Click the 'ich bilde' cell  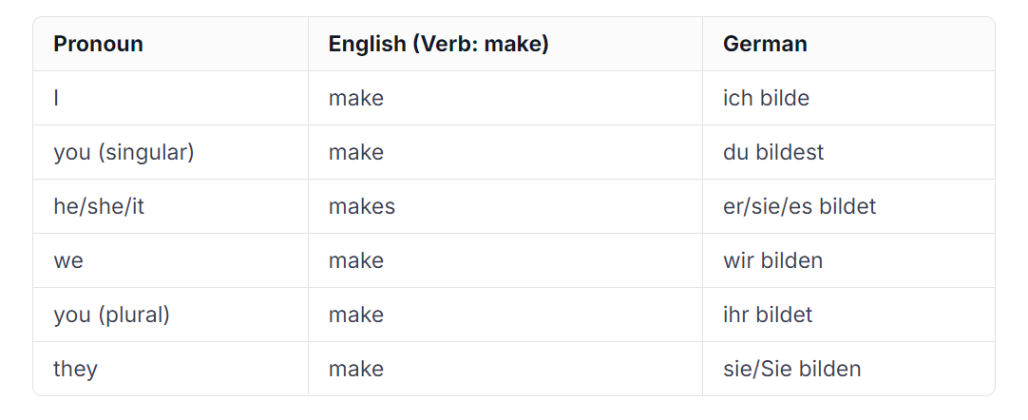[767, 98]
